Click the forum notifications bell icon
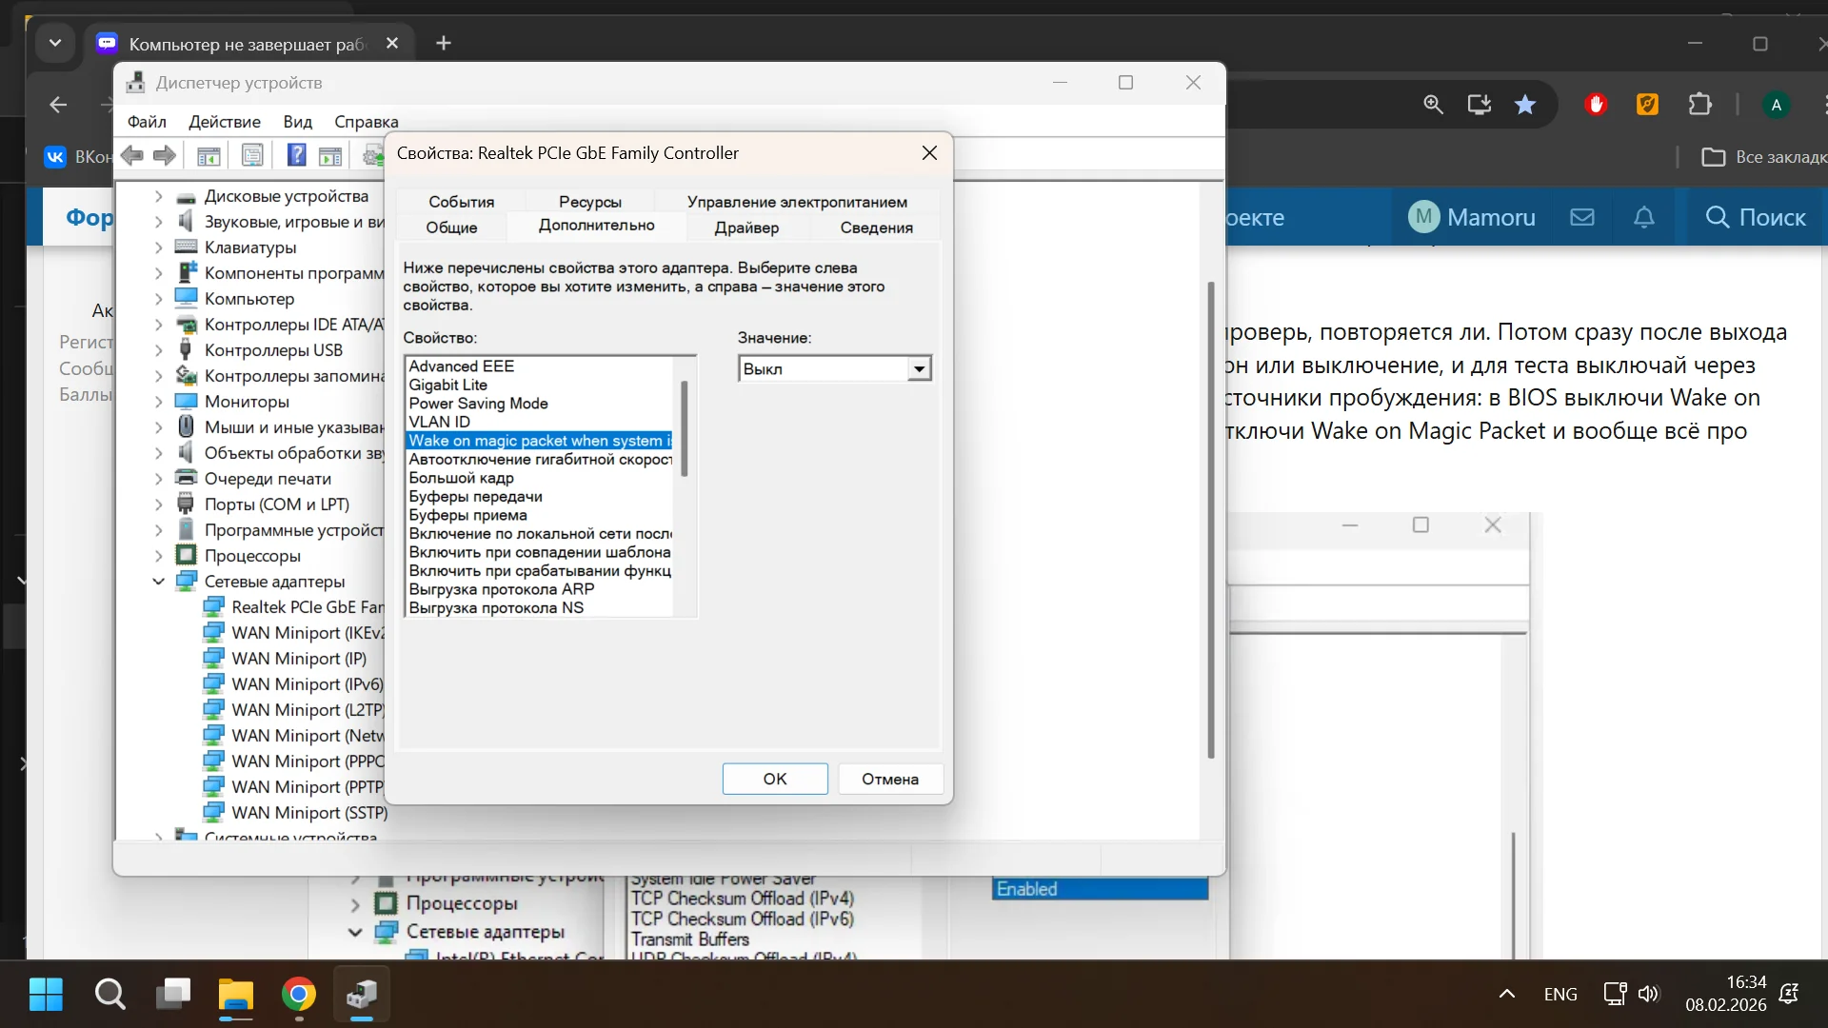This screenshot has height=1028, width=1828. (x=1644, y=217)
